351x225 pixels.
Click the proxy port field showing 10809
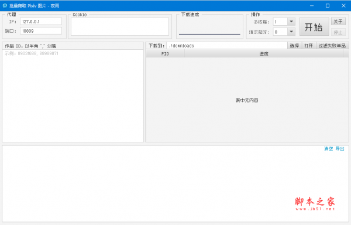coord(41,31)
